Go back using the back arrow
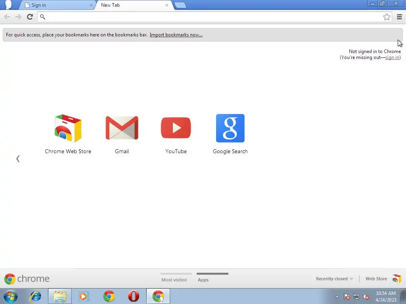 (x=7, y=17)
